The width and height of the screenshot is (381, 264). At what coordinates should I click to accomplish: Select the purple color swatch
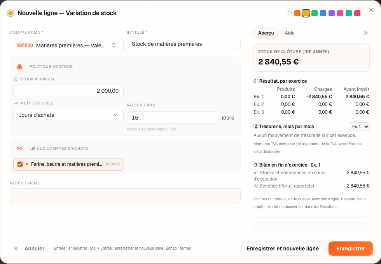[331, 13]
